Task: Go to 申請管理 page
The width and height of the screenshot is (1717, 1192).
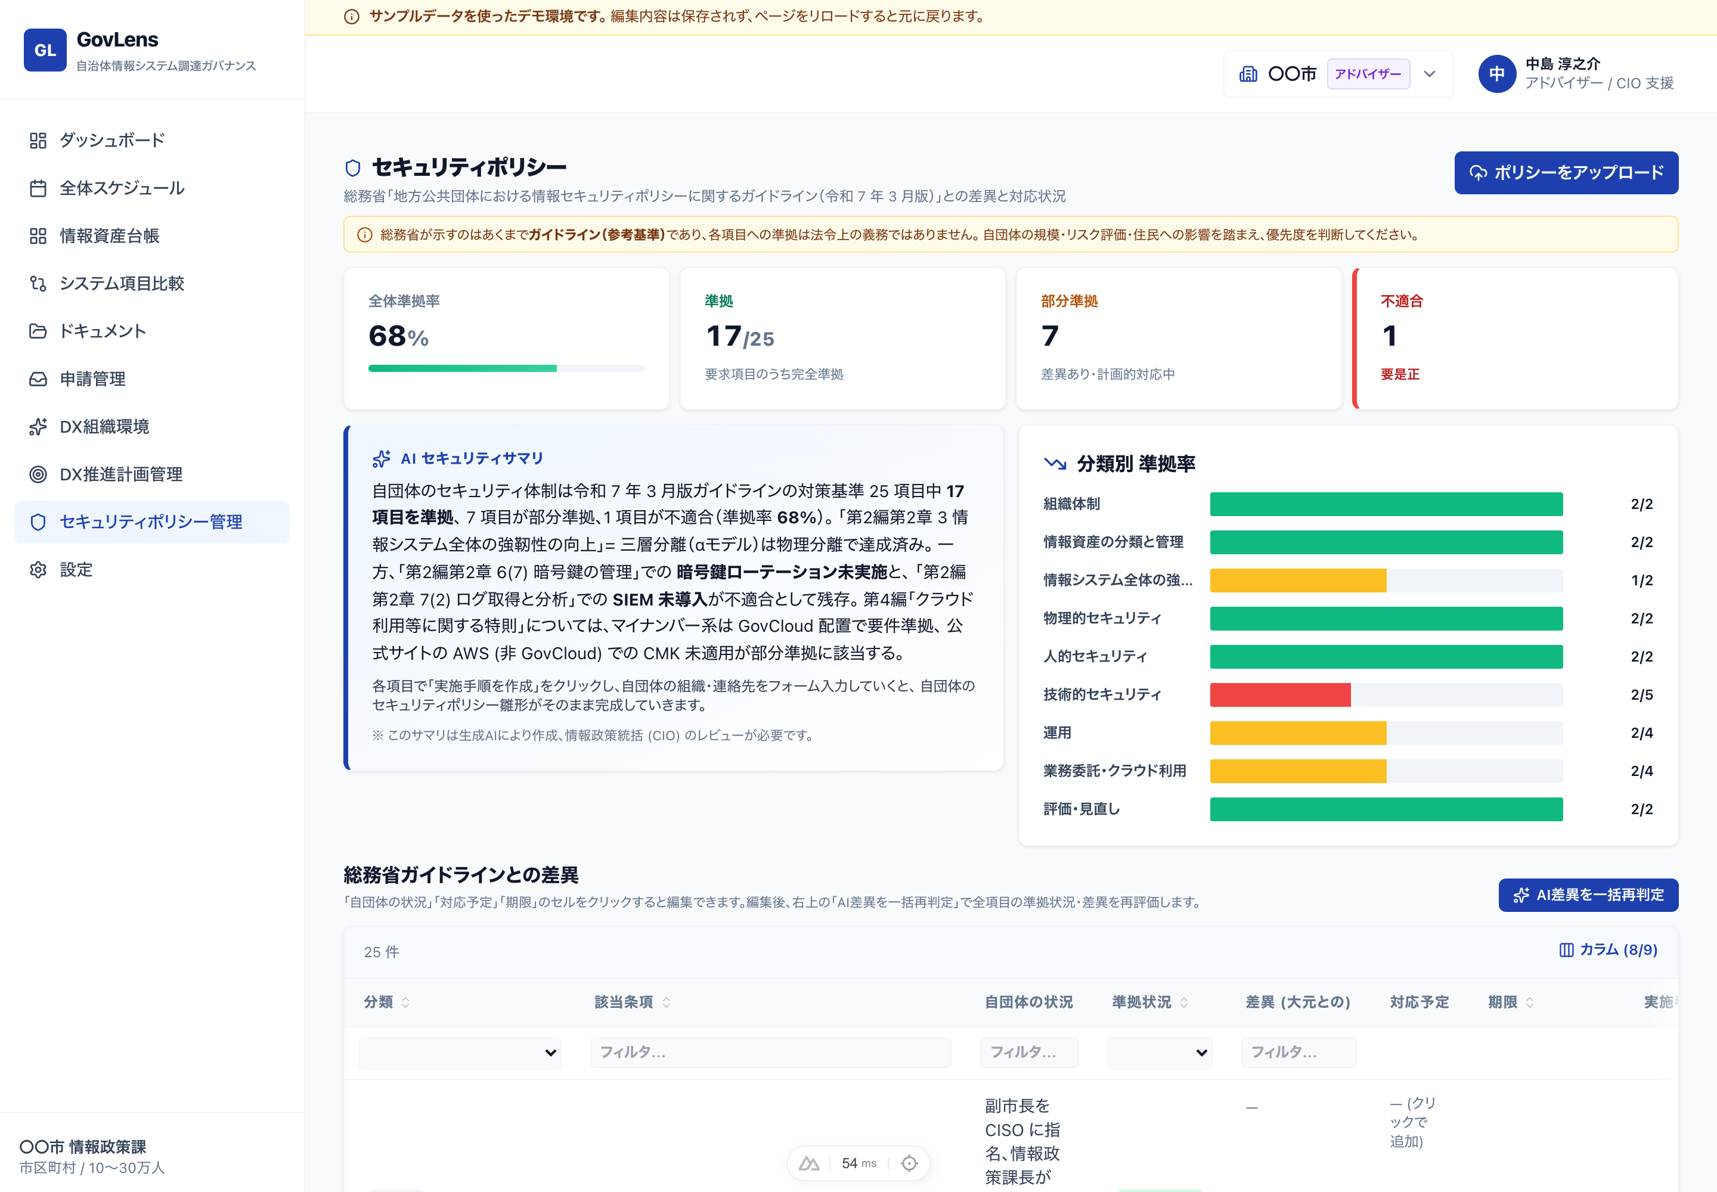Action: pos(151,380)
